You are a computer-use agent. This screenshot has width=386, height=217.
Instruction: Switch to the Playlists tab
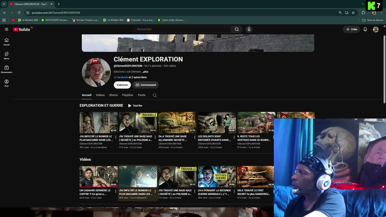(128, 95)
